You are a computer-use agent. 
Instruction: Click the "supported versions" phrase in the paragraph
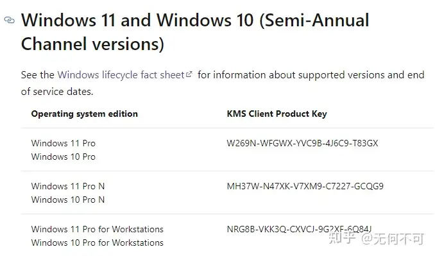341,75
